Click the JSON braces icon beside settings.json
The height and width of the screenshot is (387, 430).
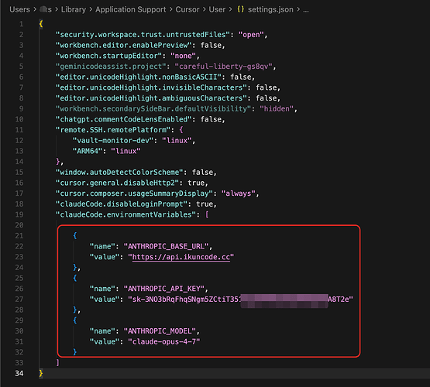coord(240,9)
